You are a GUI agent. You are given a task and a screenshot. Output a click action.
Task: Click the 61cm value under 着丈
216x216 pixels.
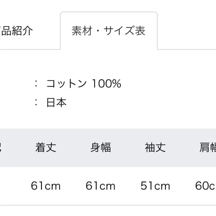46,186
